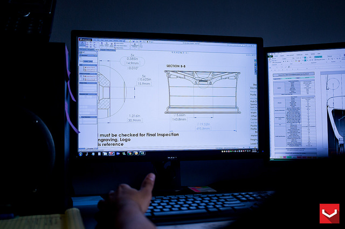Click Quick Snaps tool
345x229 pixels.
coord(141,45)
